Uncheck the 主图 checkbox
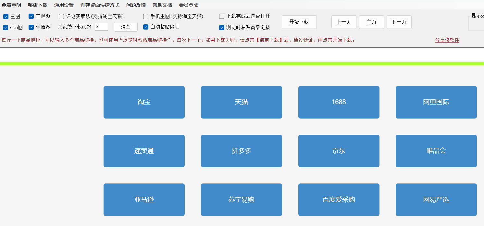Screen dimensions: 484x226 pos(6,17)
